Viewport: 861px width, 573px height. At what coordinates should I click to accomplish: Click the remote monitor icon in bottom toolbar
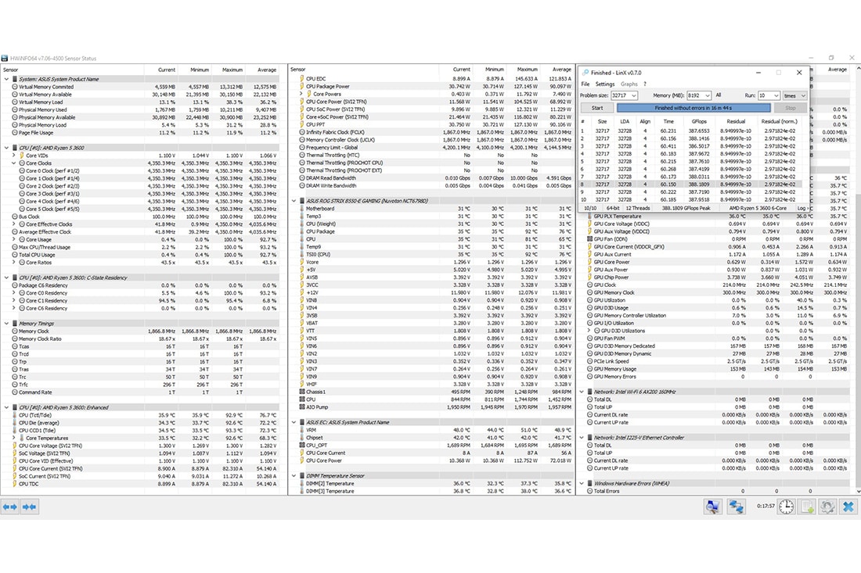click(712, 507)
